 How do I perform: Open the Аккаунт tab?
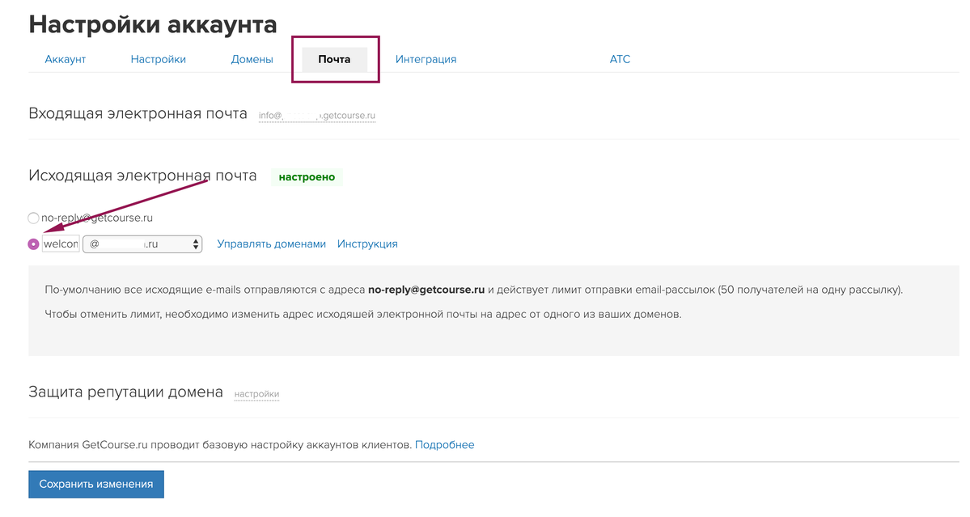coord(65,59)
